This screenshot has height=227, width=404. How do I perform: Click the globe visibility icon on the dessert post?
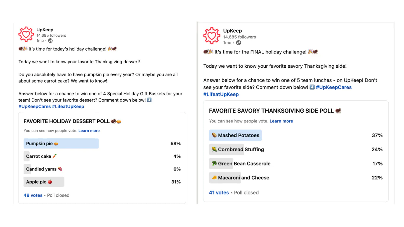50,40
